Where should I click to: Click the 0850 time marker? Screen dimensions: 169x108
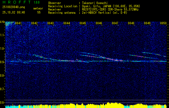coord(163,23)
